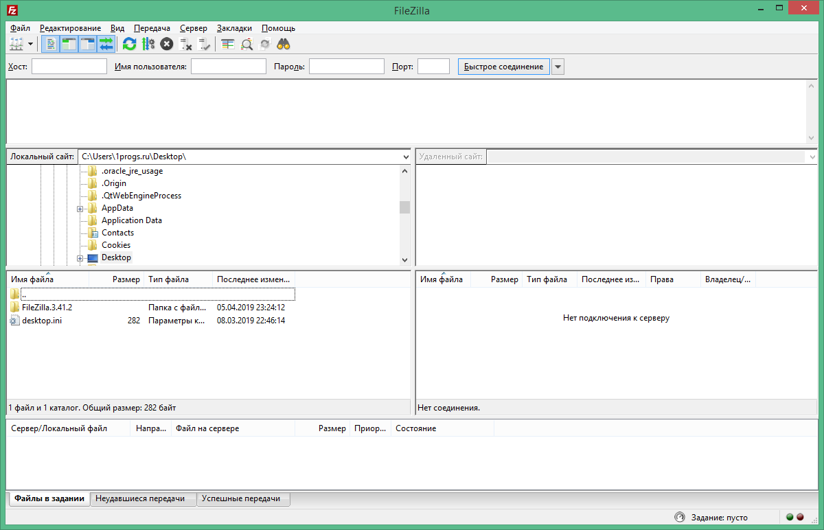Image resolution: width=824 pixels, height=530 pixels.
Task: Open the Вид menu
Action: click(117, 28)
